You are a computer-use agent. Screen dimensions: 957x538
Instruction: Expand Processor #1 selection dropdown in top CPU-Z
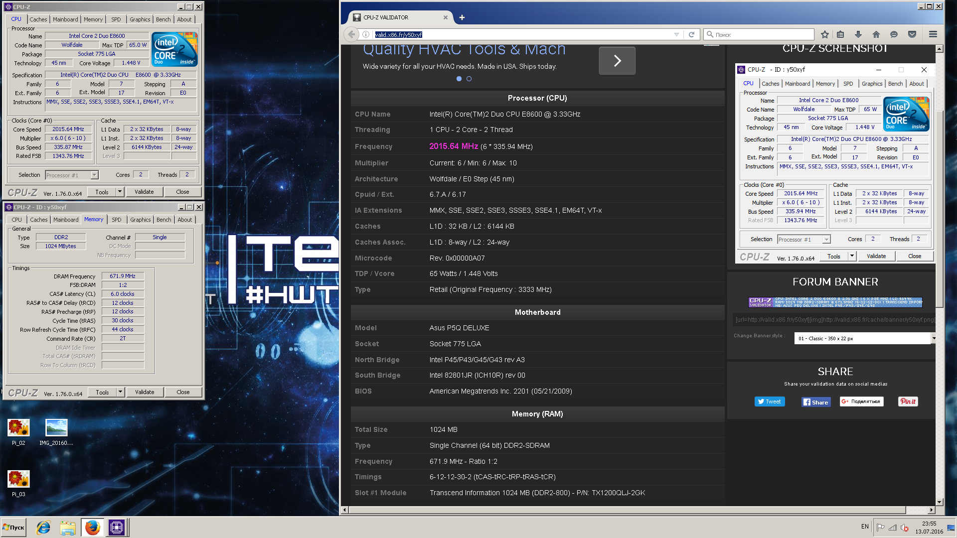click(x=94, y=175)
